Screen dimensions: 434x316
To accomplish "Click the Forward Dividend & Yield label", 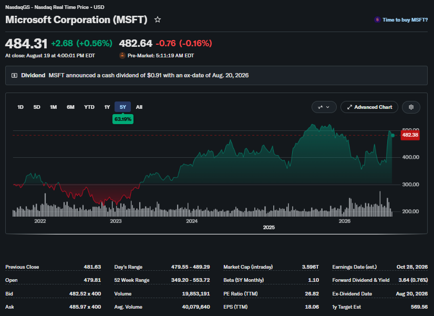I will click(361, 280).
